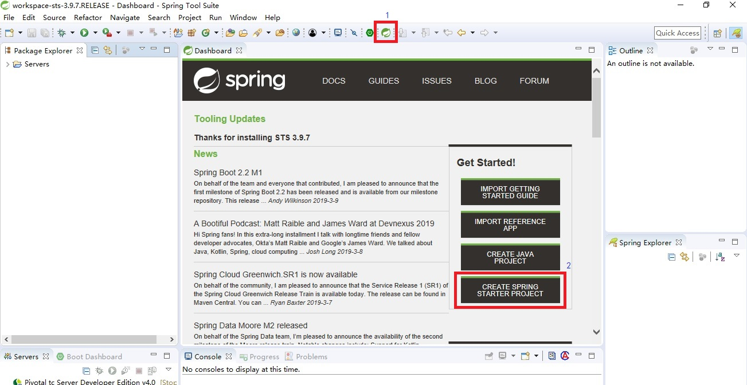The width and height of the screenshot is (747, 385).
Task: Click the Last Edit Location icon
Action: pyautogui.click(x=447, y=33)
